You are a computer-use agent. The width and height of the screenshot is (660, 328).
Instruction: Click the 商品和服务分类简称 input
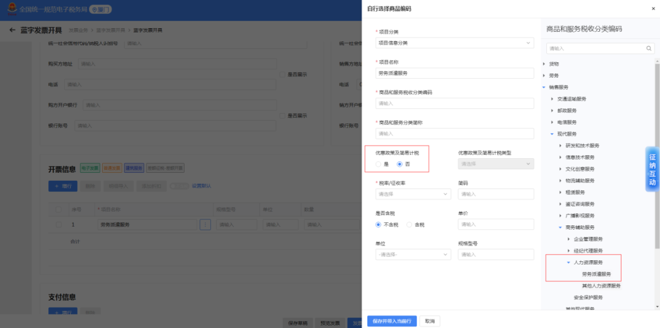(455, 133)
